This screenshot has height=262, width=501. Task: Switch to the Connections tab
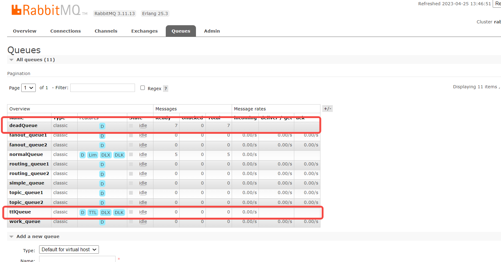[66, 31]
